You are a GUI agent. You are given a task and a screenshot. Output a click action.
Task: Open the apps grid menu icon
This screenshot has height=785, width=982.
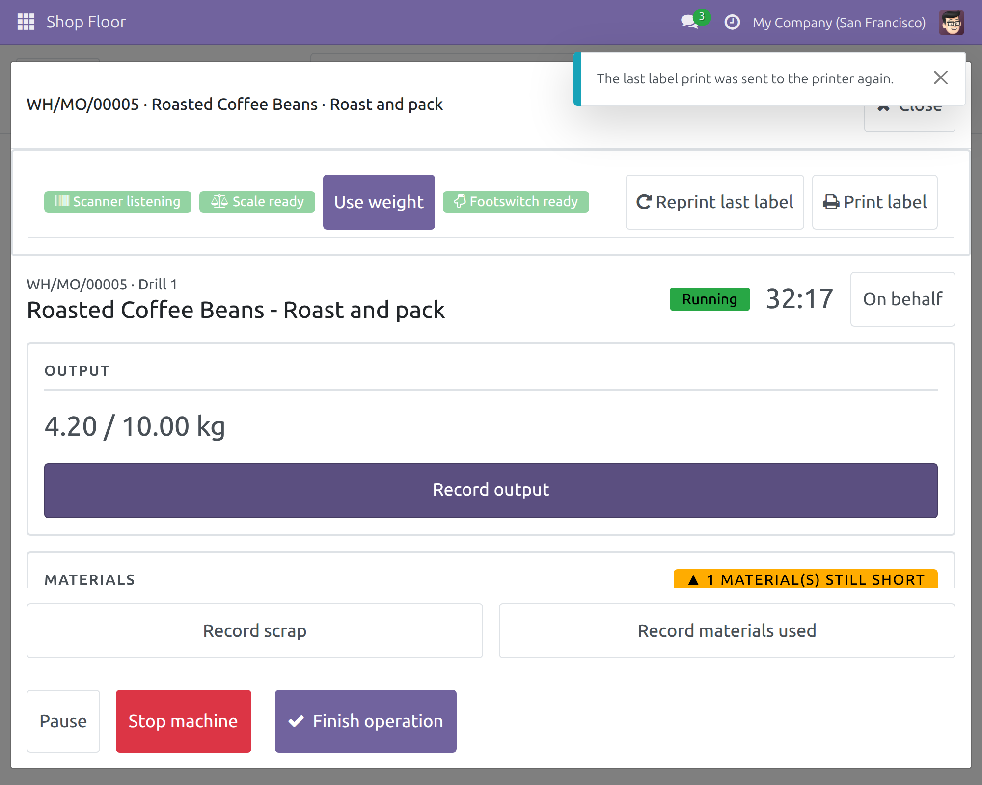coord(26,22)
